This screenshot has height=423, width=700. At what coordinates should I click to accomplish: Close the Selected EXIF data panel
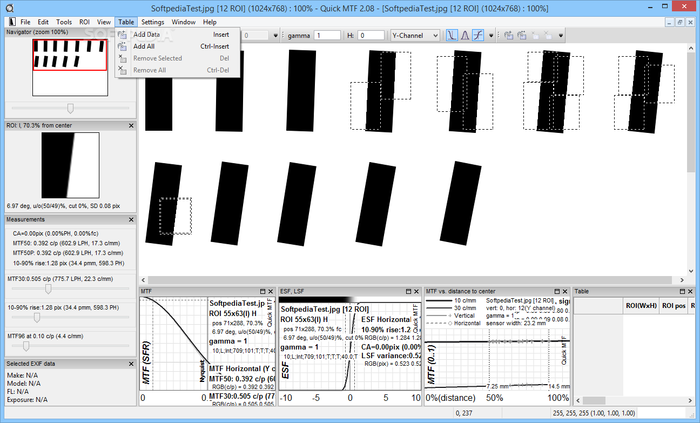click(x=131, y=364)
